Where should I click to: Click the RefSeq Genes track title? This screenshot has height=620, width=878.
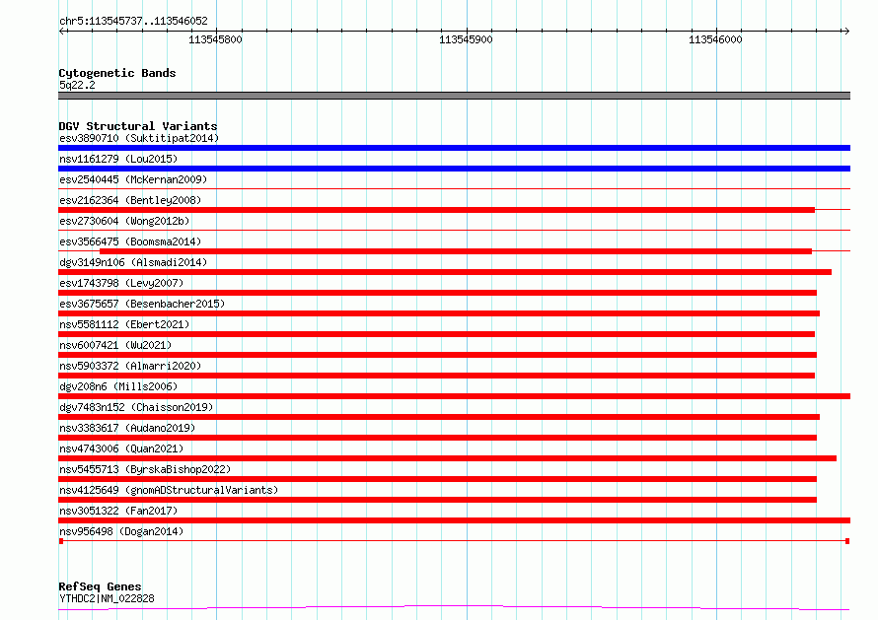tap(100, 586)
